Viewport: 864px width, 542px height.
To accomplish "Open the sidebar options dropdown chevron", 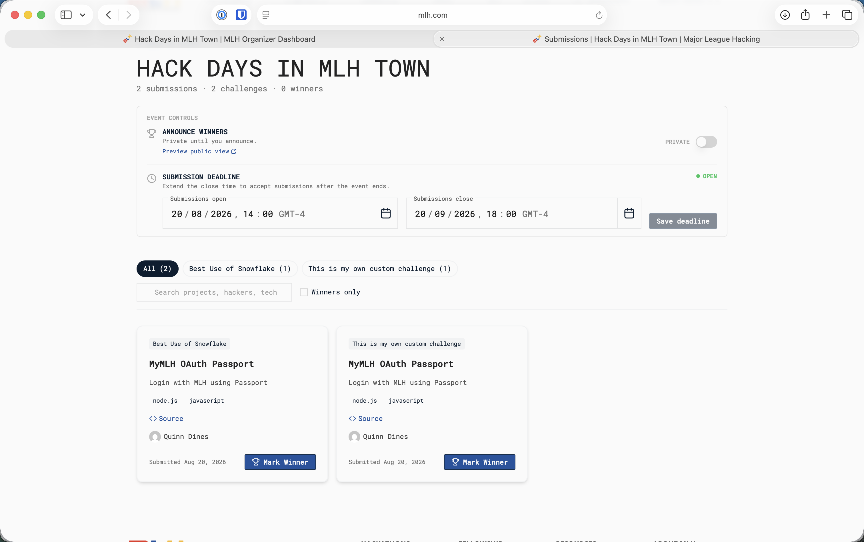I will (x=83, y=15).
